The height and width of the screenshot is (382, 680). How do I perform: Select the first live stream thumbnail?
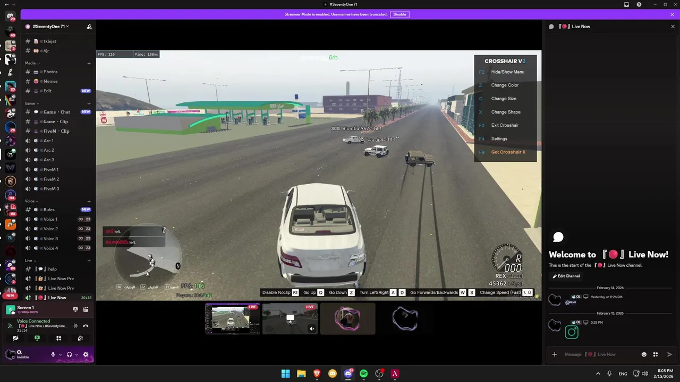(x=233, y=319)
